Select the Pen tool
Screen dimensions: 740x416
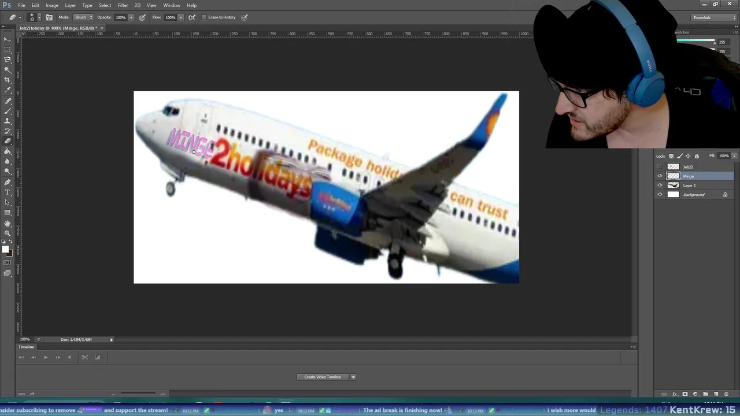8,182
